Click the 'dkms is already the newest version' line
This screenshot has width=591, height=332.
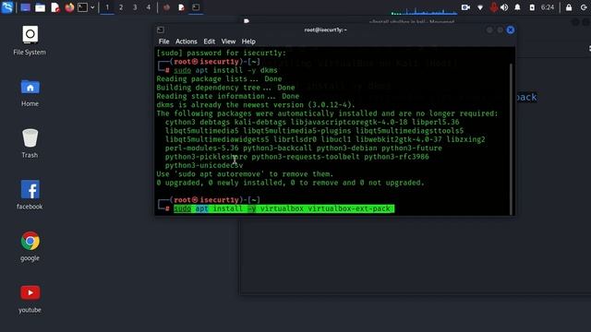(256, 104)
